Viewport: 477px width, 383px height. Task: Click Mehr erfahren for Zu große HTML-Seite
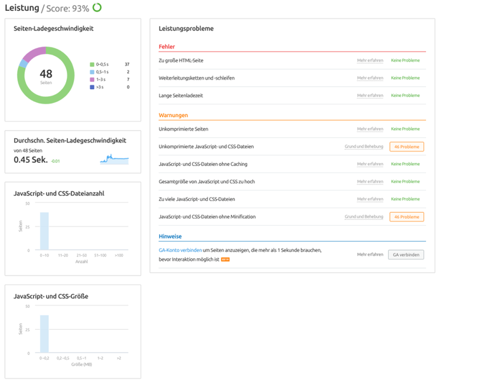click(x=370, y=60)
